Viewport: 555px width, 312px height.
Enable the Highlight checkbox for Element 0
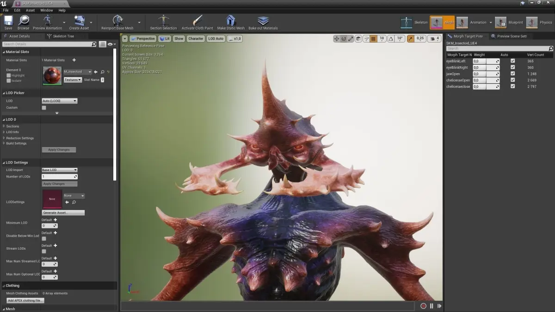pyautogui.click(x=8, y=75)
